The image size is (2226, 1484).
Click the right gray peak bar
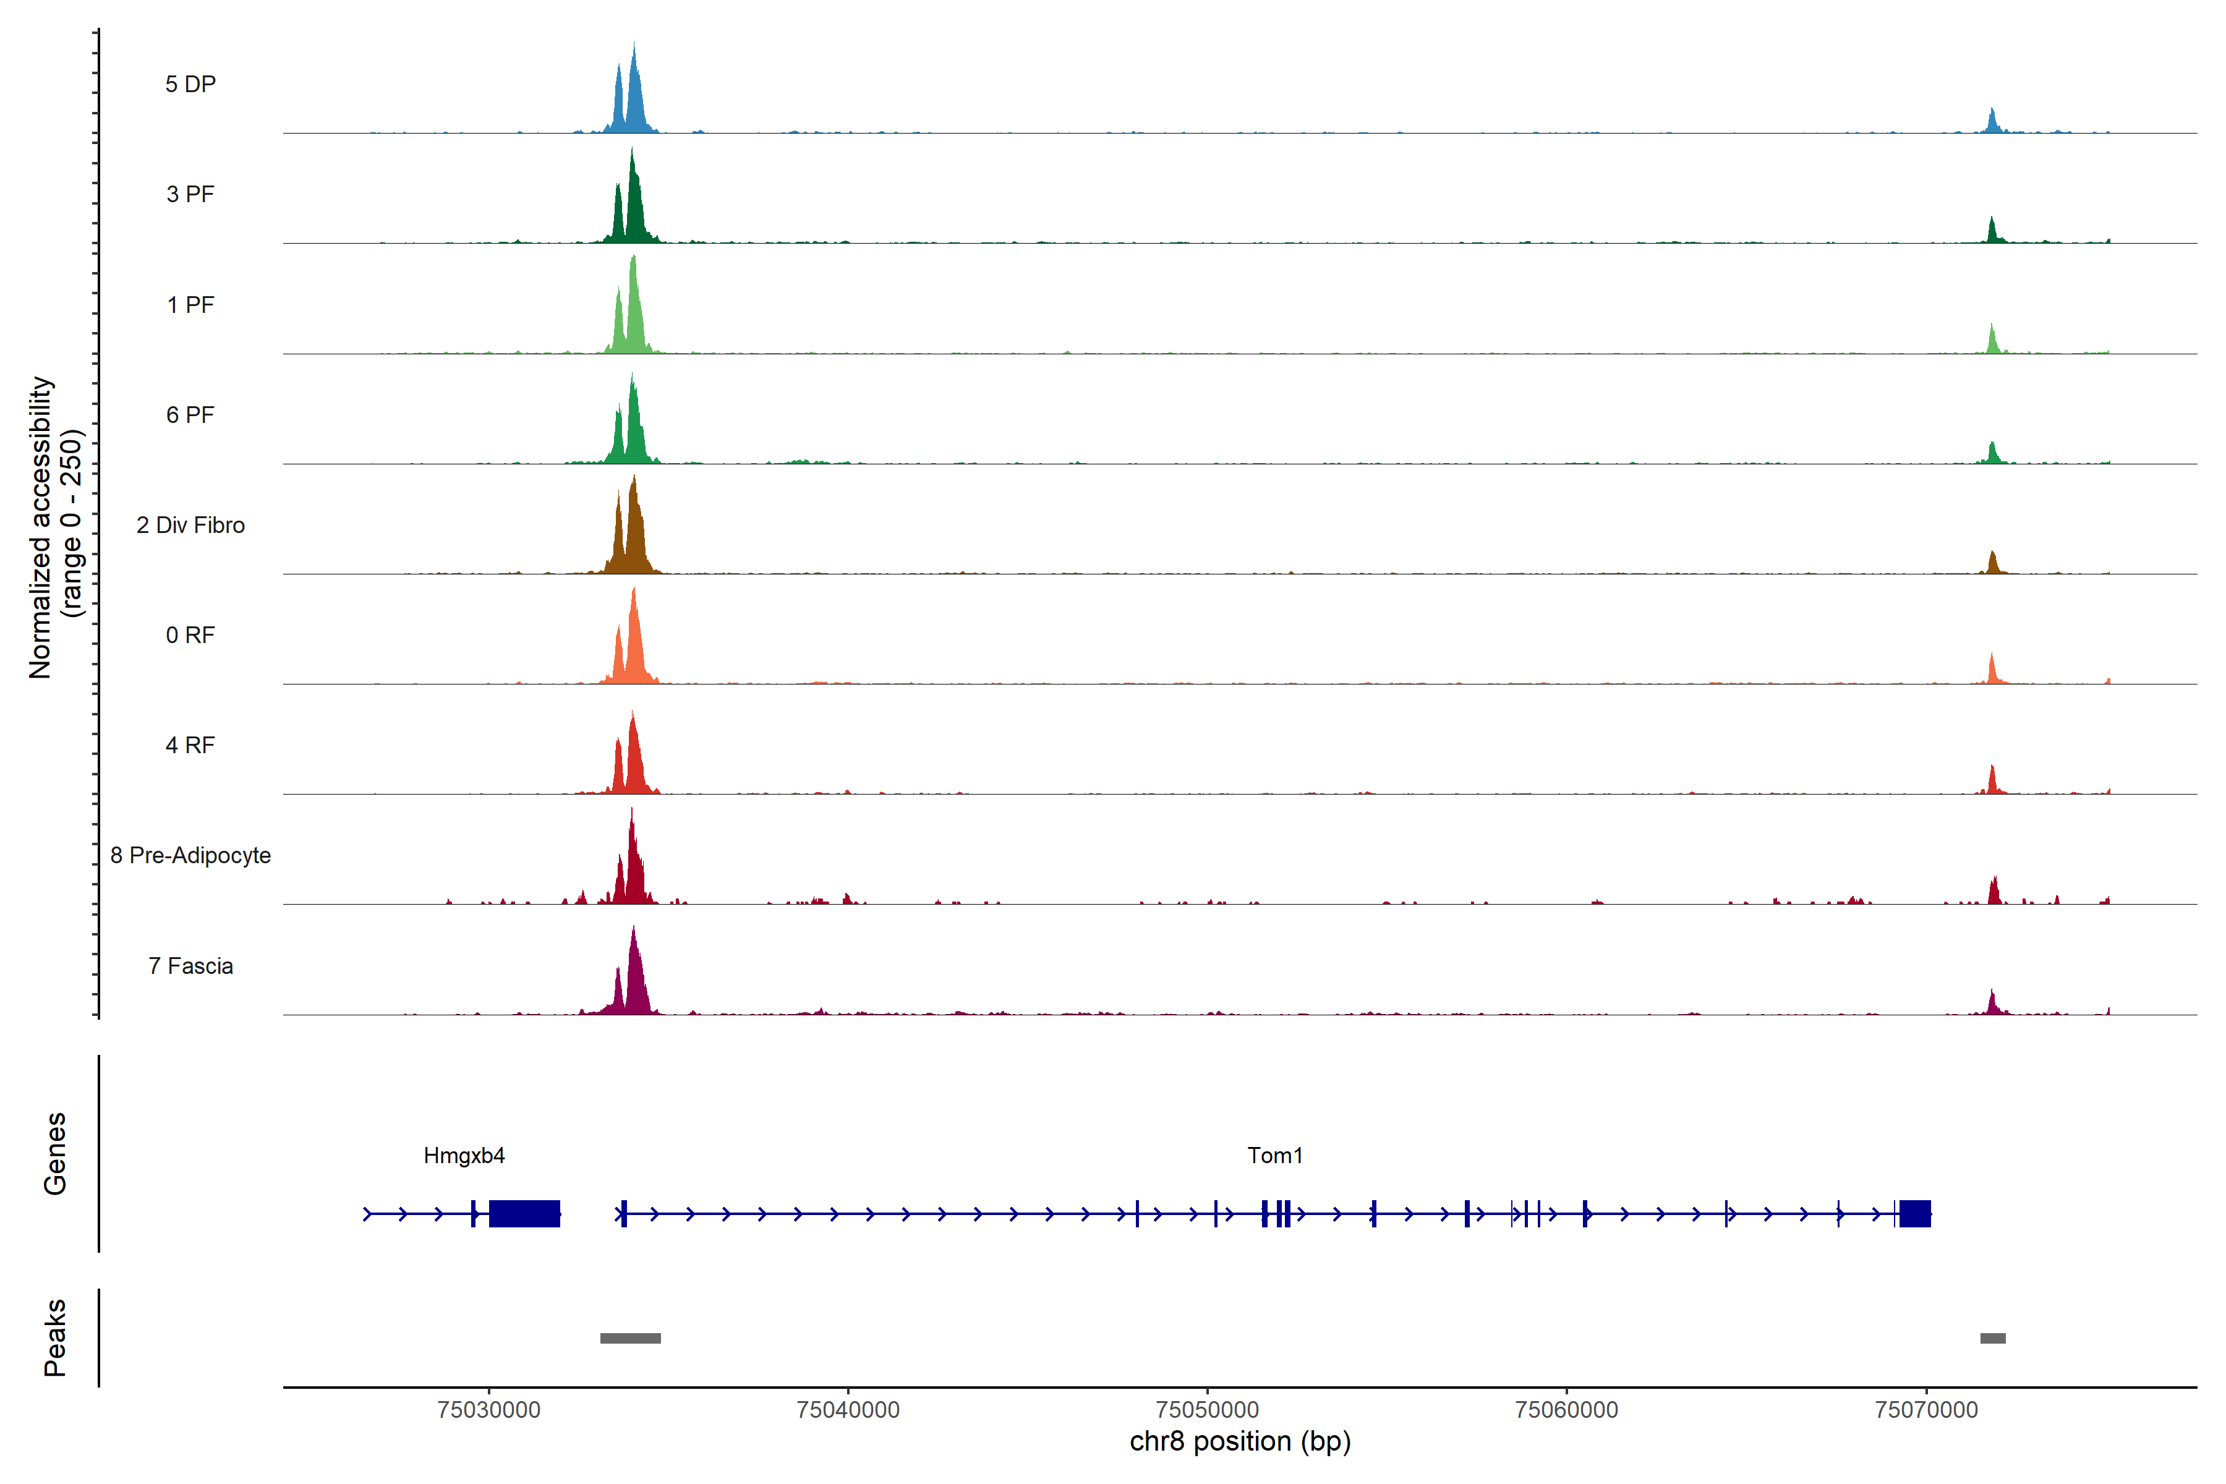[x=1992, y=1338]
